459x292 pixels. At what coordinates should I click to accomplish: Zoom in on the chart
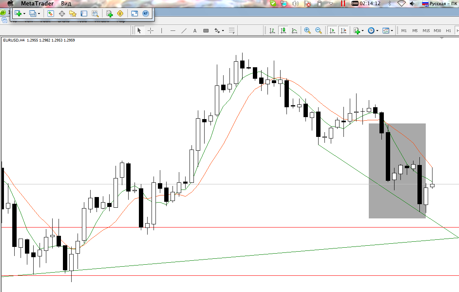click(x=307, y=30)
